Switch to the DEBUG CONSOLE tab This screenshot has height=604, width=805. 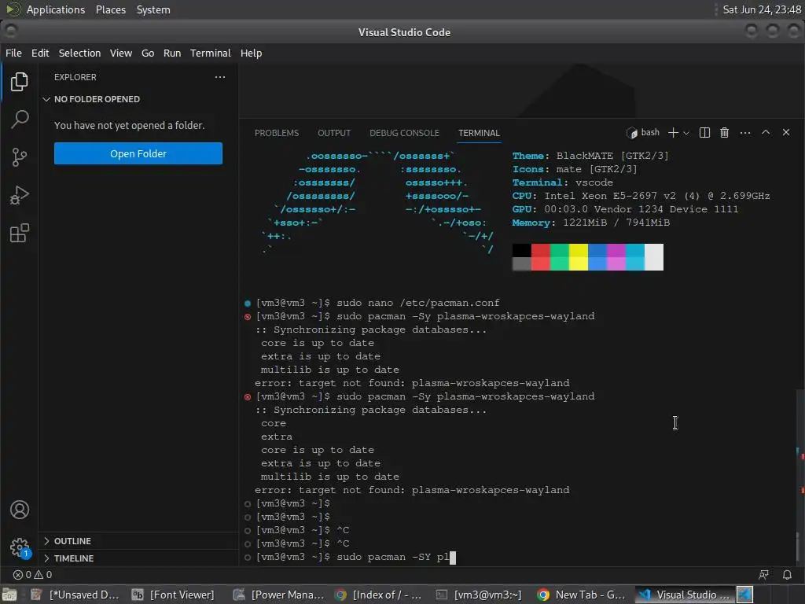(x=404, y=133)
